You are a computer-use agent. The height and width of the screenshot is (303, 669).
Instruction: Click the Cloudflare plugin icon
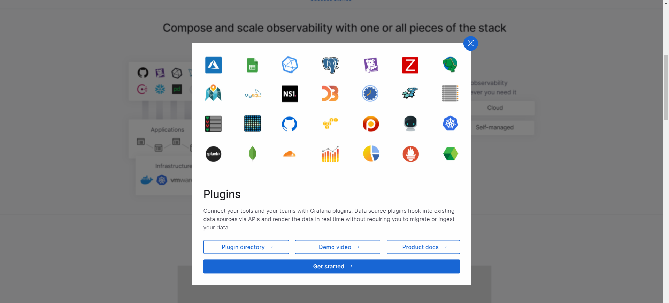pos(289,154)
